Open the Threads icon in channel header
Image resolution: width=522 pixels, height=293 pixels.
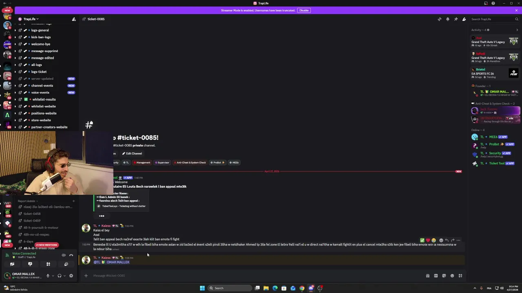[x=439, y=19]
